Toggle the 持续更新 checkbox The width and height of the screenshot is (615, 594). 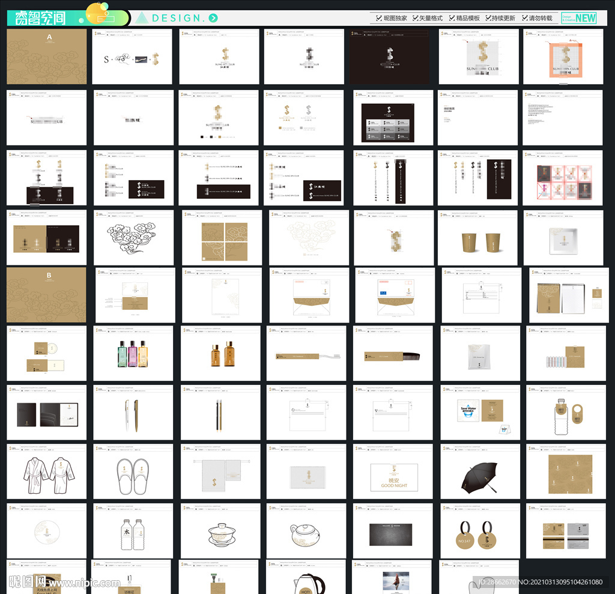tap(488, 18)
